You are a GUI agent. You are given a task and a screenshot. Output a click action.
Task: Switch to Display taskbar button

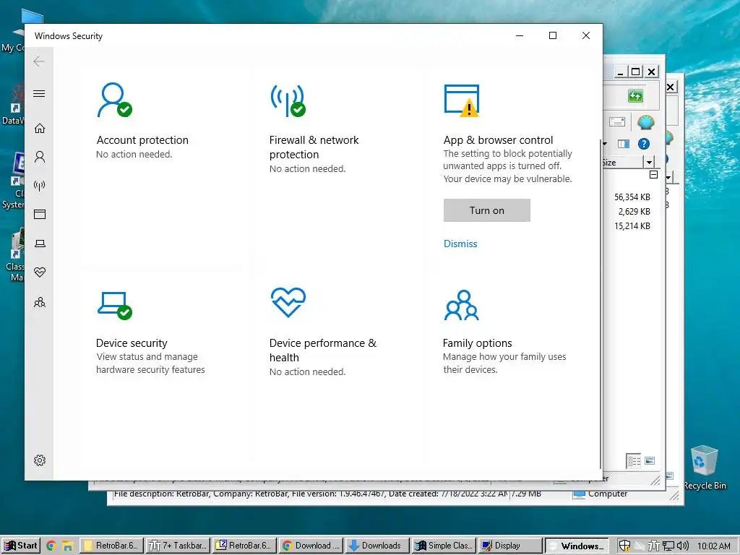509,546
